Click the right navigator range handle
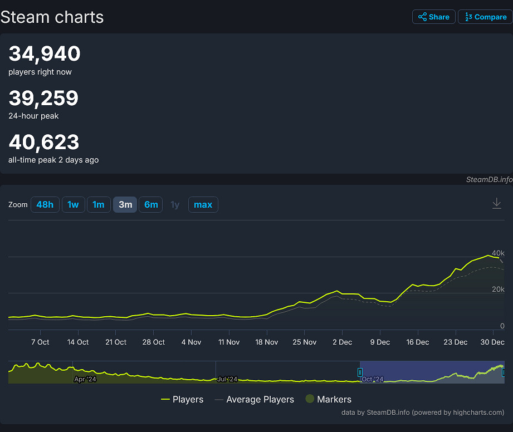 [x=504, y=372]
